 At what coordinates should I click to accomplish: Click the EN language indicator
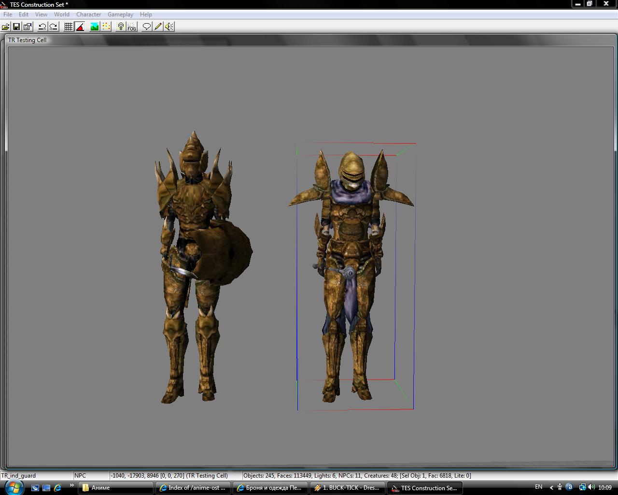click(x=538, y=487)
